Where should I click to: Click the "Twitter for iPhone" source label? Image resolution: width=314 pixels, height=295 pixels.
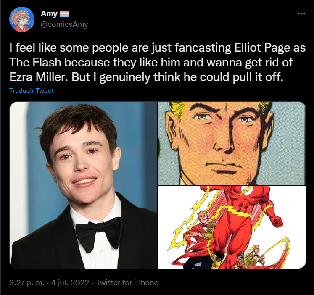127,283
